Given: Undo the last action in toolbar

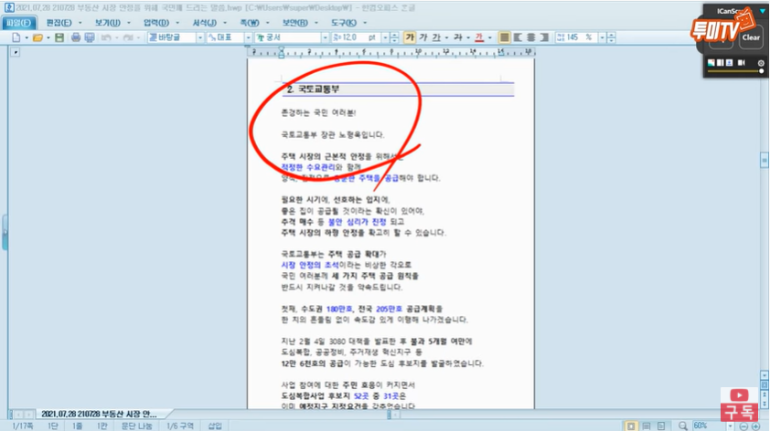Looking at the screenshot, I should click(105, 37).
